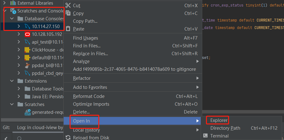Collapse the Extensions folder

[12, 81]
